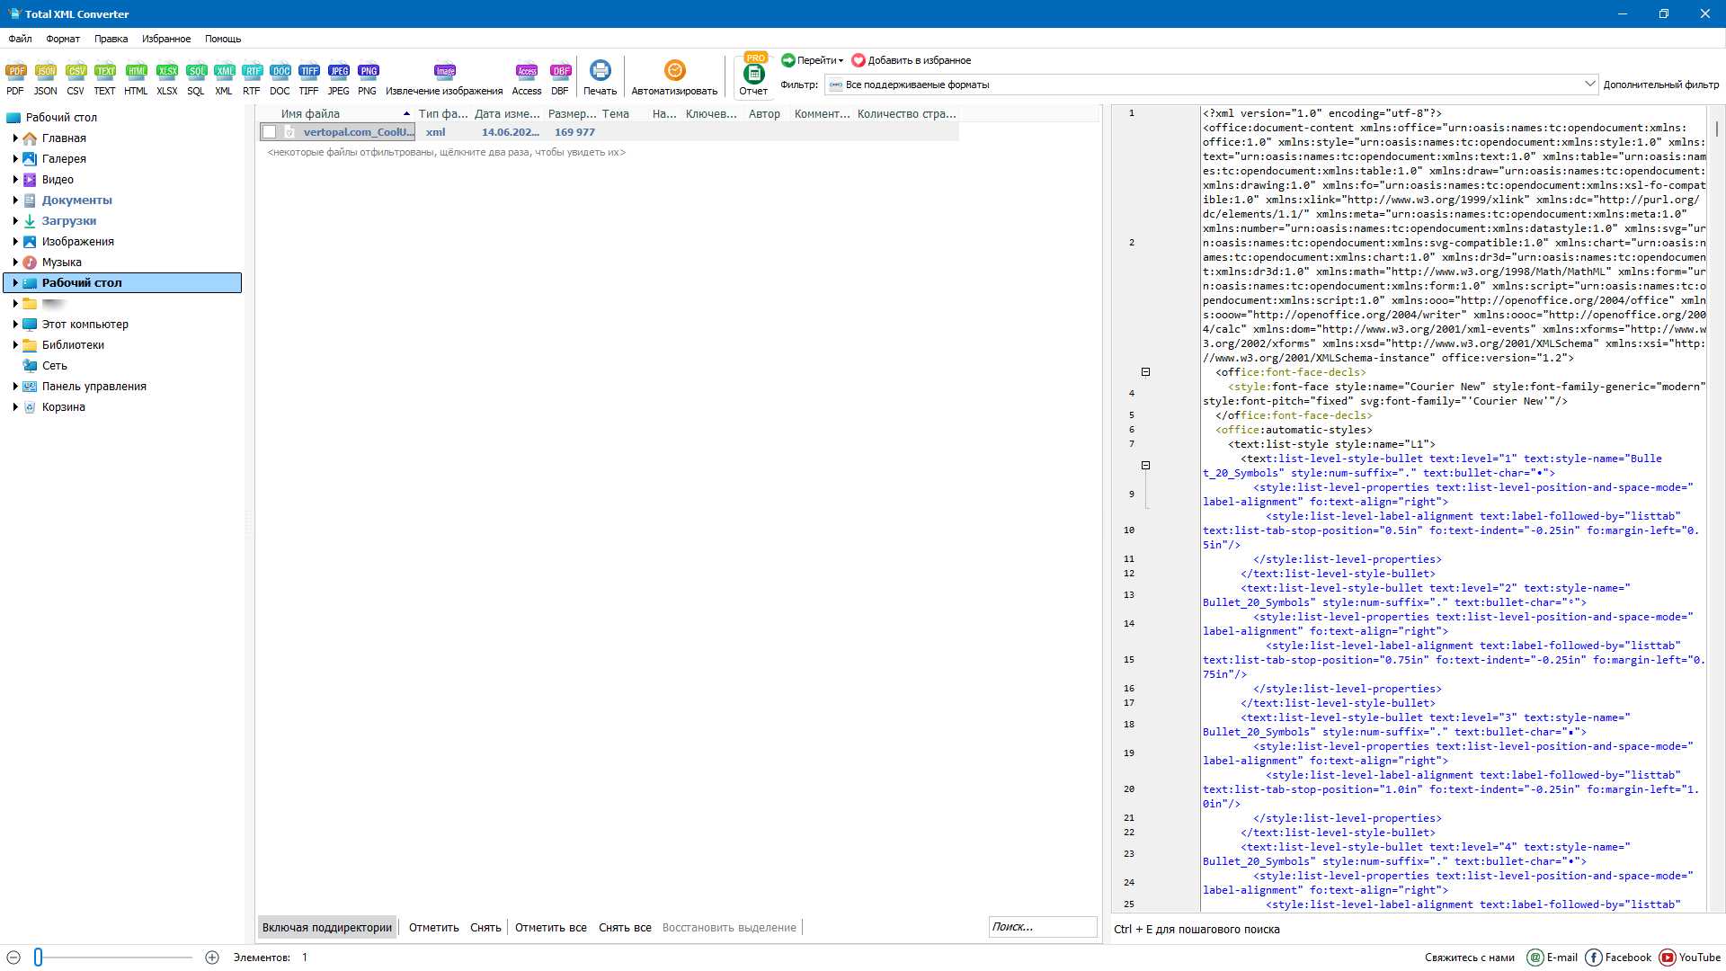
Task: Click the YouTube link
Action: tap(1690, 958)
